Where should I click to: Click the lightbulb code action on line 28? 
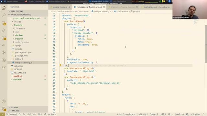(x=60, y=65)
